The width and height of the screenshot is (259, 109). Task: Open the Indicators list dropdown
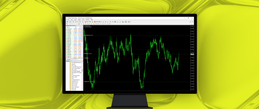pyautogui.click(x=123, y=22)
